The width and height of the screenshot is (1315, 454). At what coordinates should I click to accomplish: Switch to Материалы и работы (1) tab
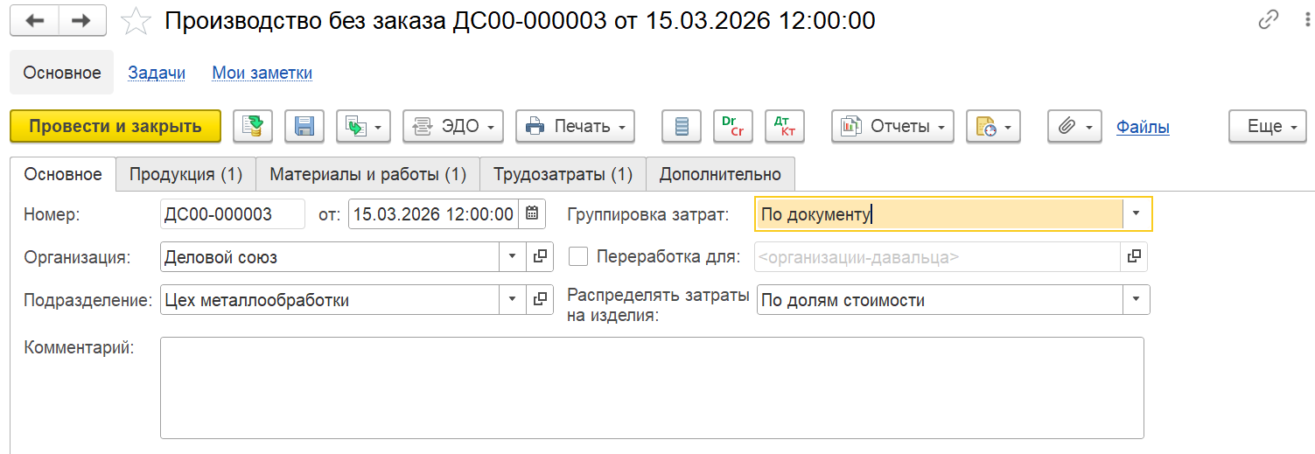(367, 174)
